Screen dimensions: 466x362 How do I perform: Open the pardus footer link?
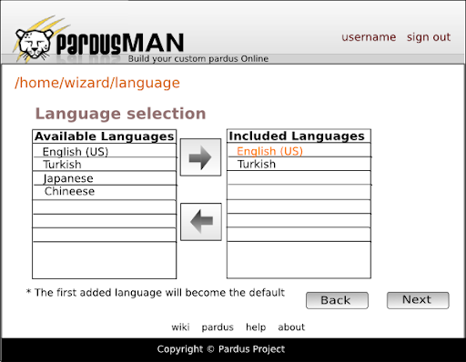click(218, 327)
